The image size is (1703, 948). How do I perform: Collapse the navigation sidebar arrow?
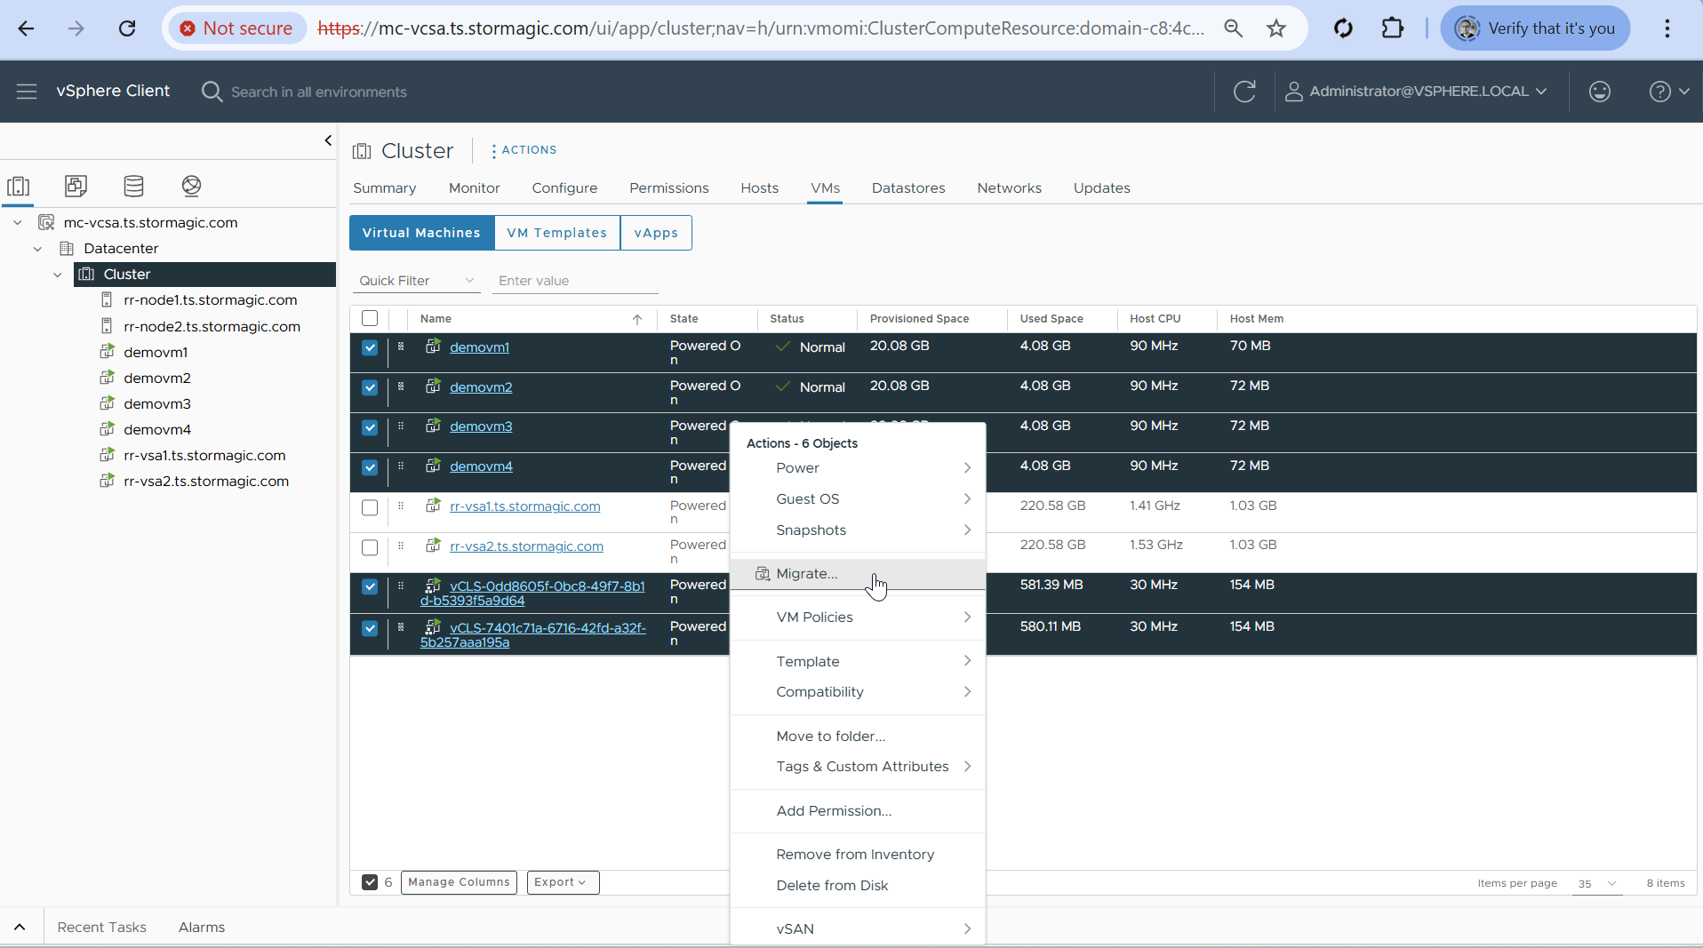point(328,140)
